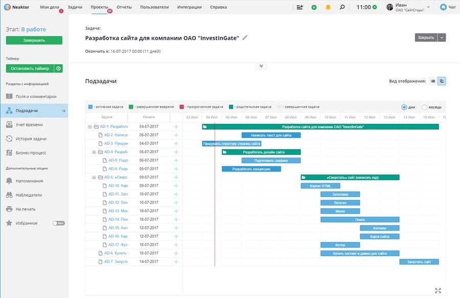Open the Закрыть button dropdown arrow
460x298 pixels.
click(443, 37)
